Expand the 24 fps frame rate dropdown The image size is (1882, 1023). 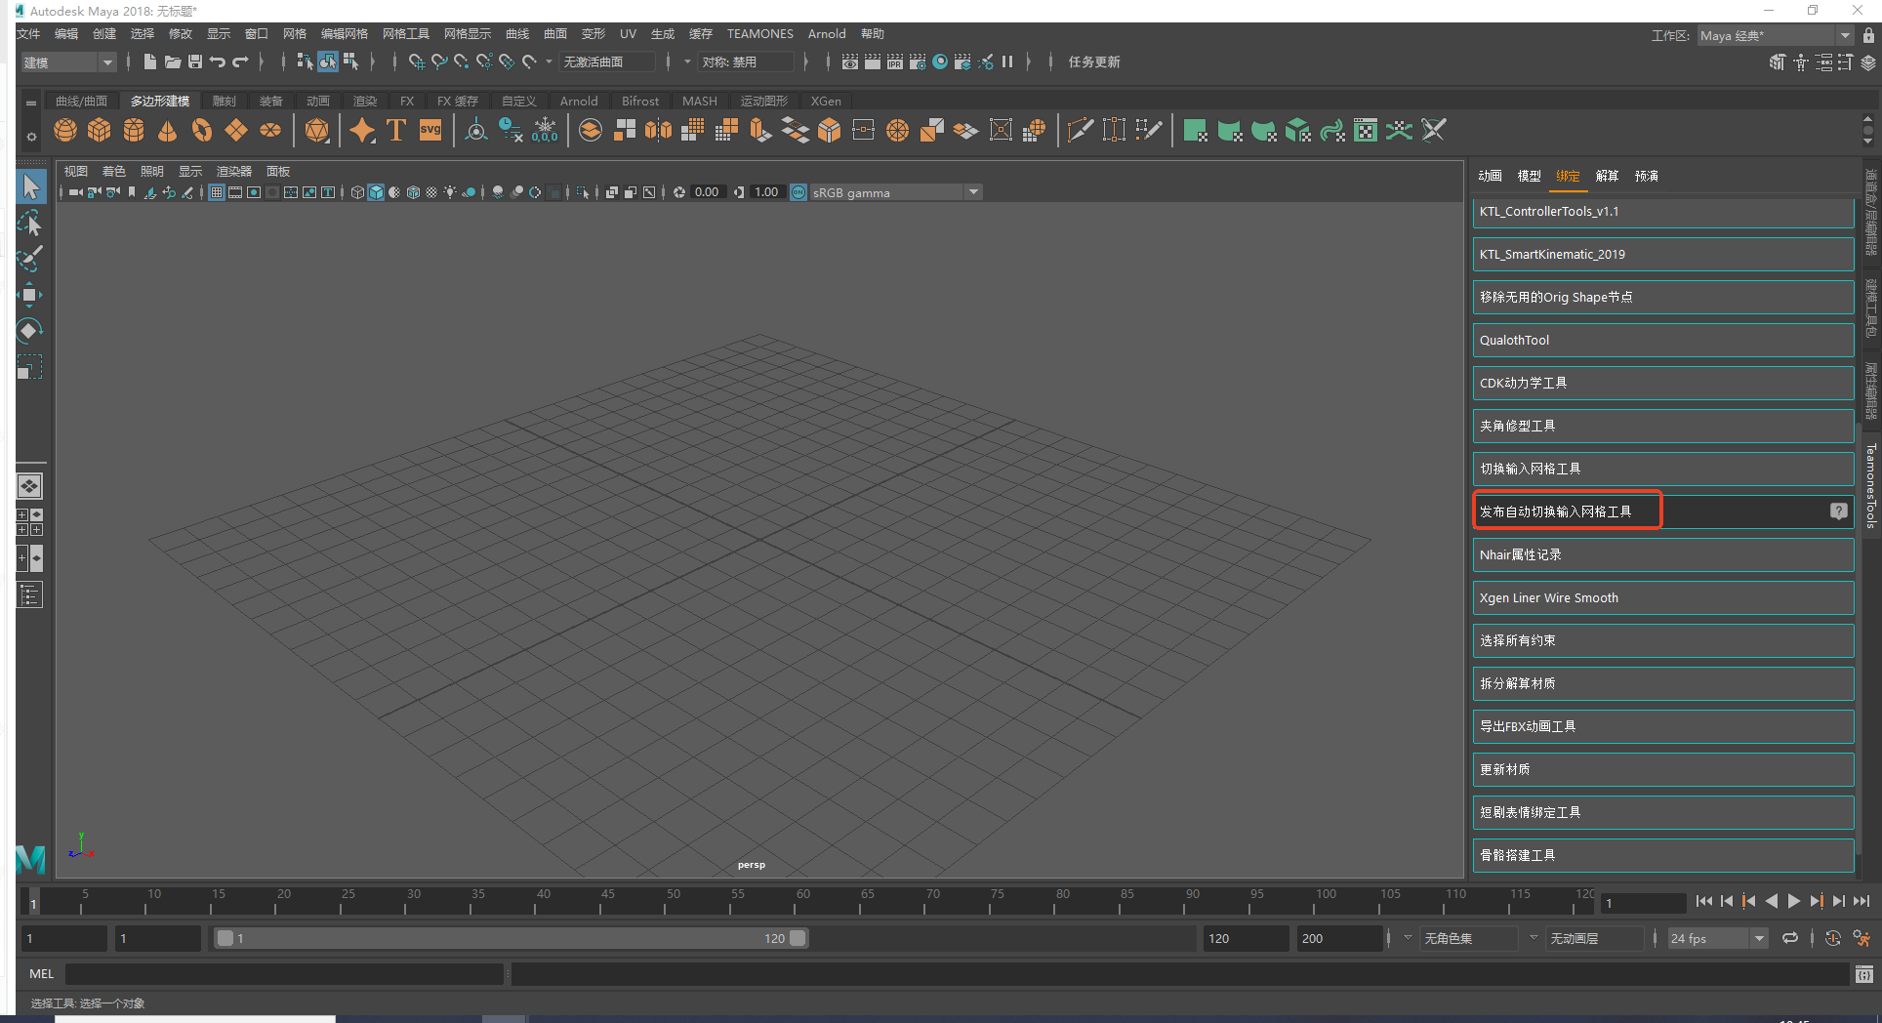tap(1759, 938)
